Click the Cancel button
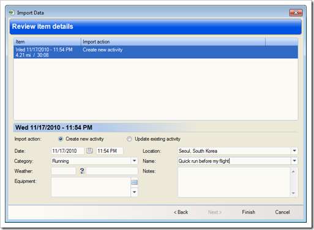The height and width of the screenshot is (230, 314). tap(282, 212)
